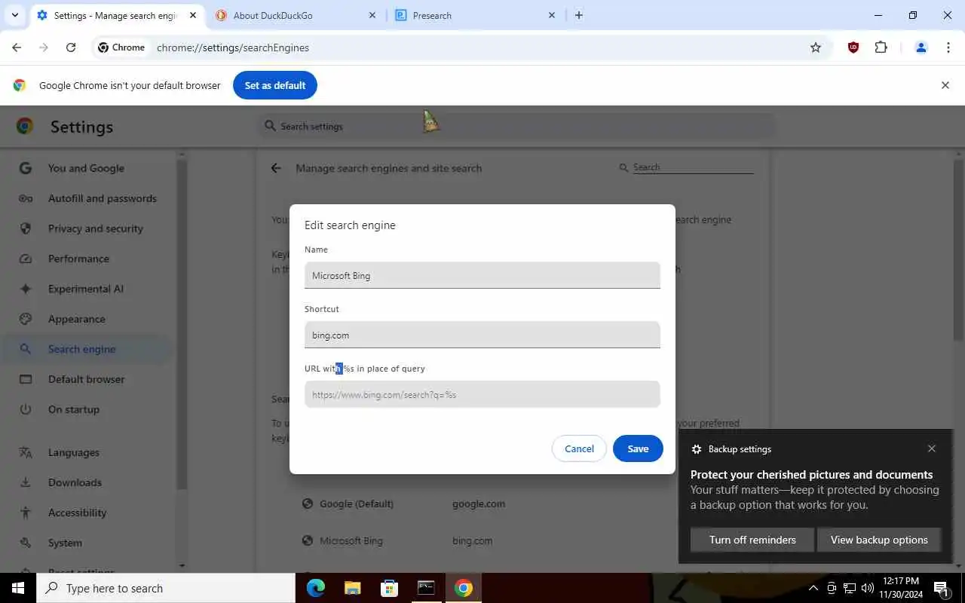Open Experimental AI settings
Viewport: 965px width, 603px height.
click(x=86, y=289)
